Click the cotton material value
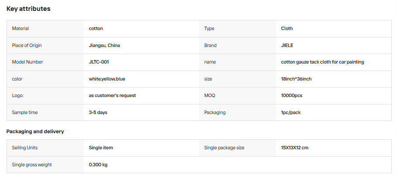Viewport: 396px width, 178px height. (x=96, y=28)
